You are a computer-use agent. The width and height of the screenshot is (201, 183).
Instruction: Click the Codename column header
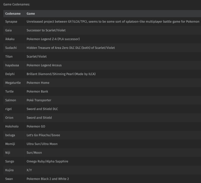point(13,14)
